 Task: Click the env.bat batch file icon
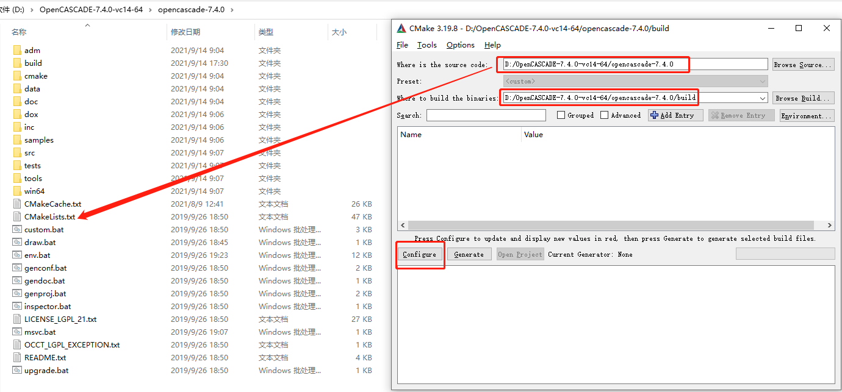coord(17,255)
